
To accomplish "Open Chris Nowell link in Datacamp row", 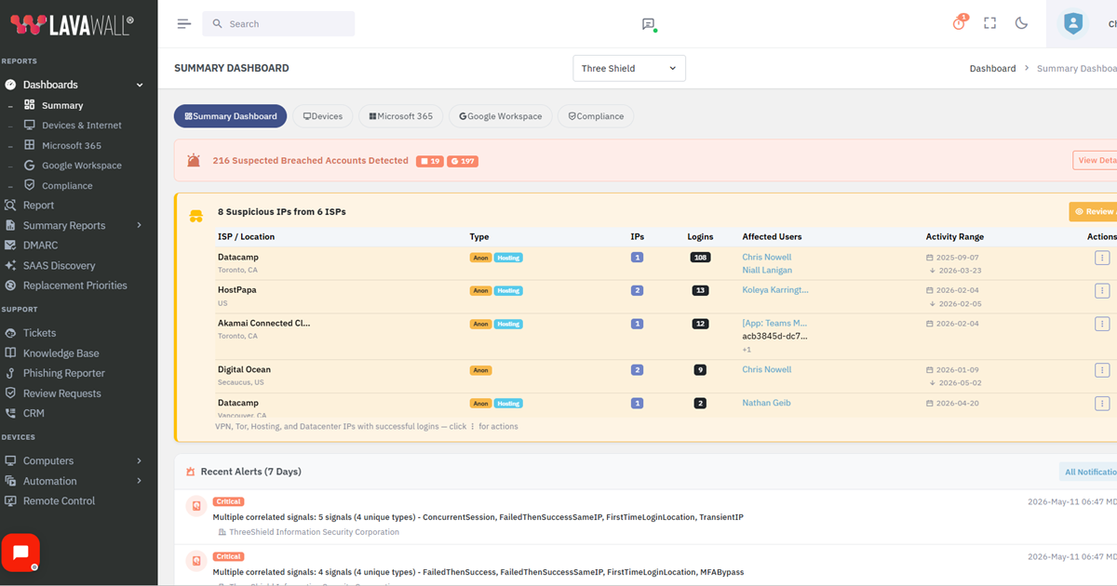I will coord(767,258).
